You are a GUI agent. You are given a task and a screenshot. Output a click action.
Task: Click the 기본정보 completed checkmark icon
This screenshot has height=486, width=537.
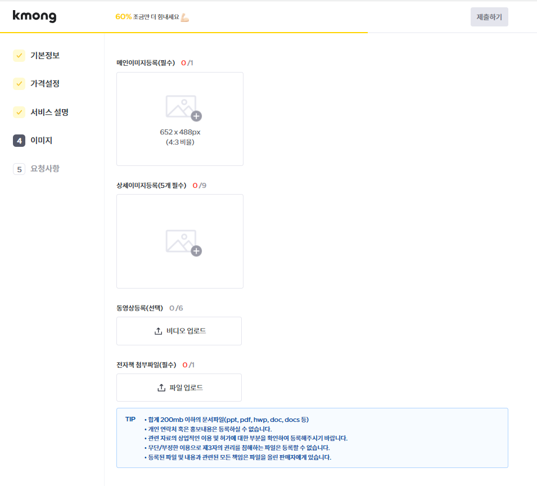pos(19,56)
